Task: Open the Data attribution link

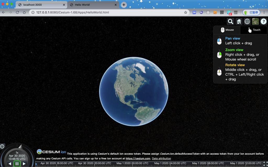Action: click(161, 158)
